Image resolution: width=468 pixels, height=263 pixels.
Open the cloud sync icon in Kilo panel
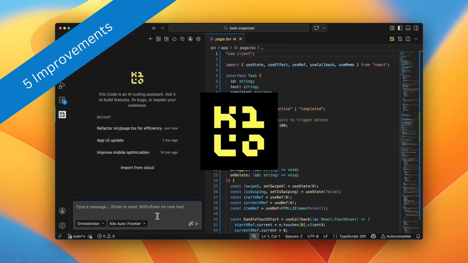(174, 39)
